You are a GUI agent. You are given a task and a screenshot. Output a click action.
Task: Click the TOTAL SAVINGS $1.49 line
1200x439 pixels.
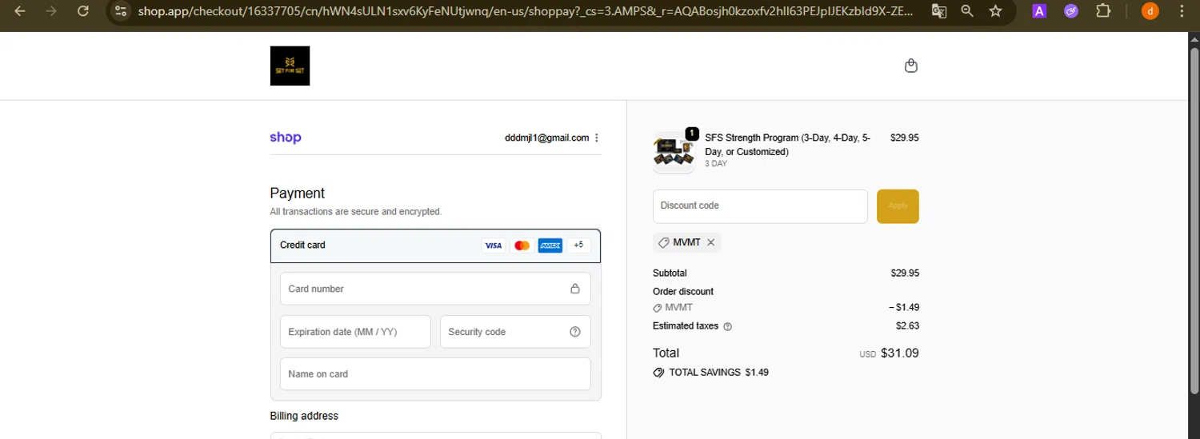click(x=710, y=373)
